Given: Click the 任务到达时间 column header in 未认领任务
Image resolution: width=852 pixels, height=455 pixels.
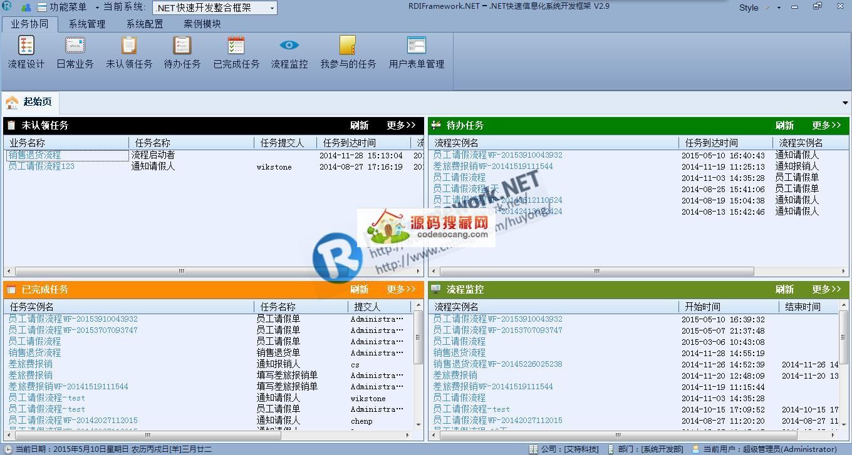Looking at the screenshot, I should click(350, 143).
